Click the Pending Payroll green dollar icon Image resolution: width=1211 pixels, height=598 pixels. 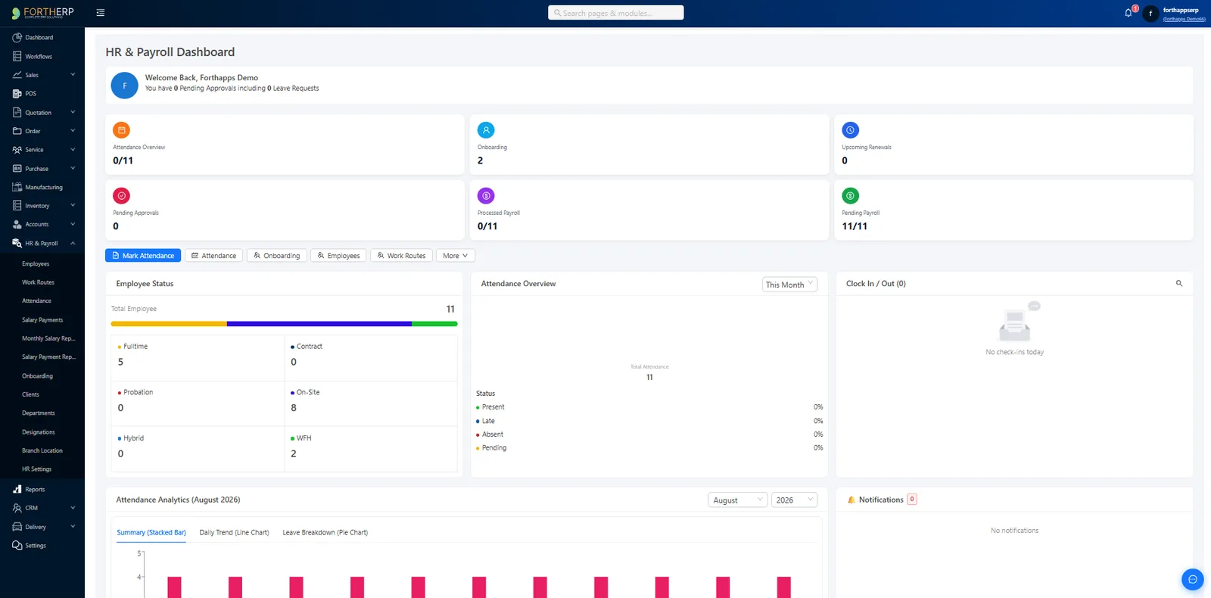click(x=851, y=195)
